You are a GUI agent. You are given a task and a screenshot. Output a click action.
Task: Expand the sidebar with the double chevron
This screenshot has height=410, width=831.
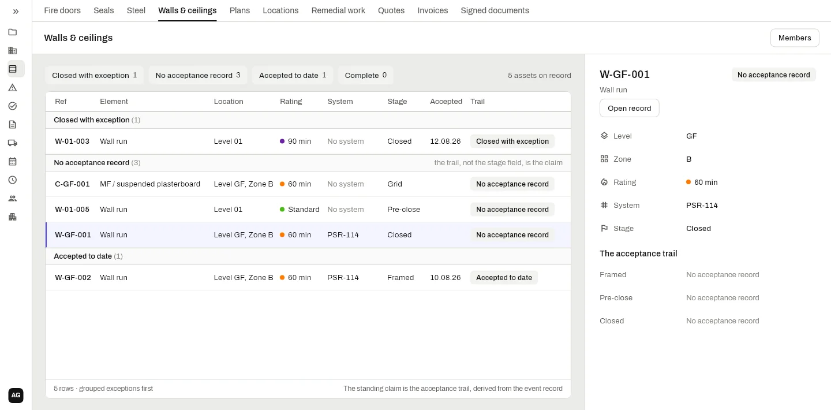16,12
